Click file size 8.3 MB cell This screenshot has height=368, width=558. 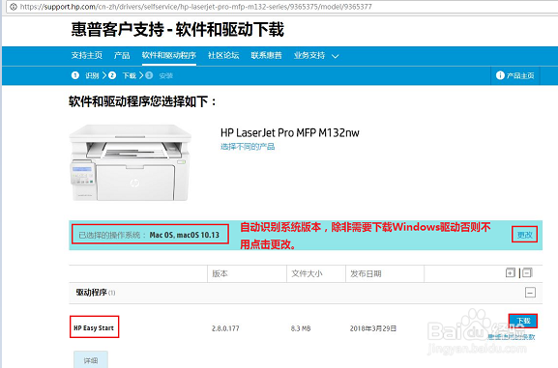[301, 328]
